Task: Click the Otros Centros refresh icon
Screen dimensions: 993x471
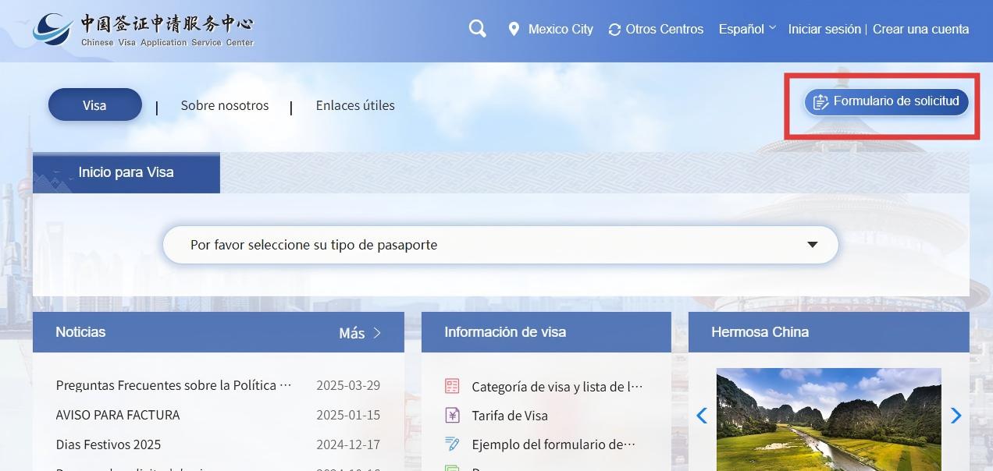Action: (x=615, y=30)
